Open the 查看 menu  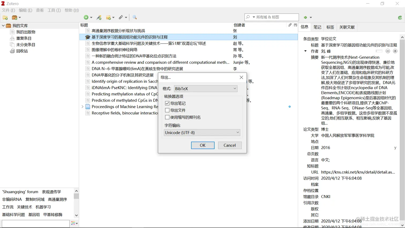coord(40,10)
